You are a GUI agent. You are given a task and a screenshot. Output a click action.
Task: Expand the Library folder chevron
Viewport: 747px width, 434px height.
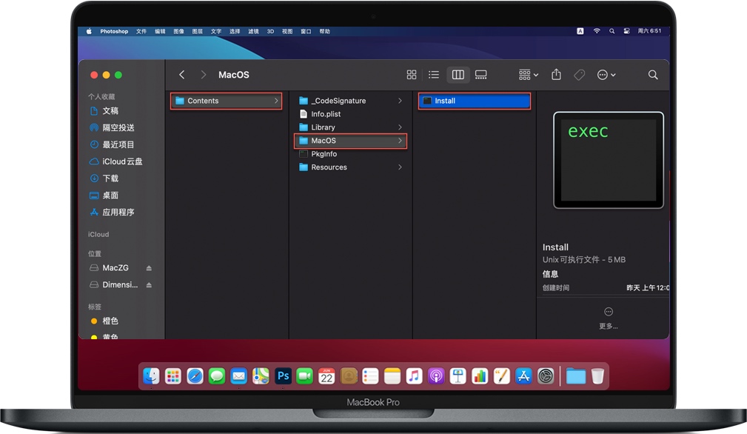400,127
